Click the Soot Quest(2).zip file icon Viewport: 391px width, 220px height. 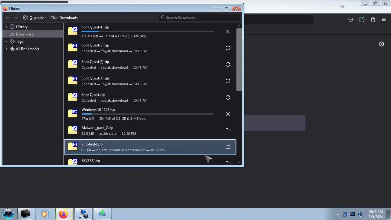(73, 64)
